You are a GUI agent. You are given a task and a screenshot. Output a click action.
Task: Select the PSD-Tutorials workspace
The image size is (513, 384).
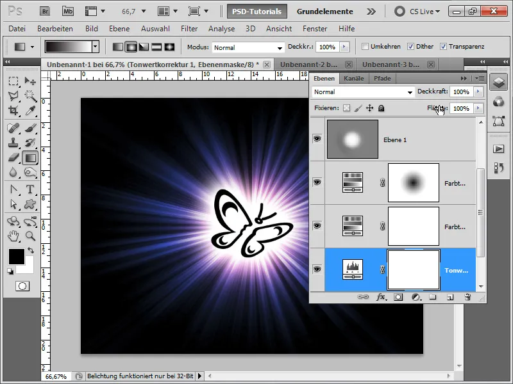pyautogui.click(x=257, y=12)
